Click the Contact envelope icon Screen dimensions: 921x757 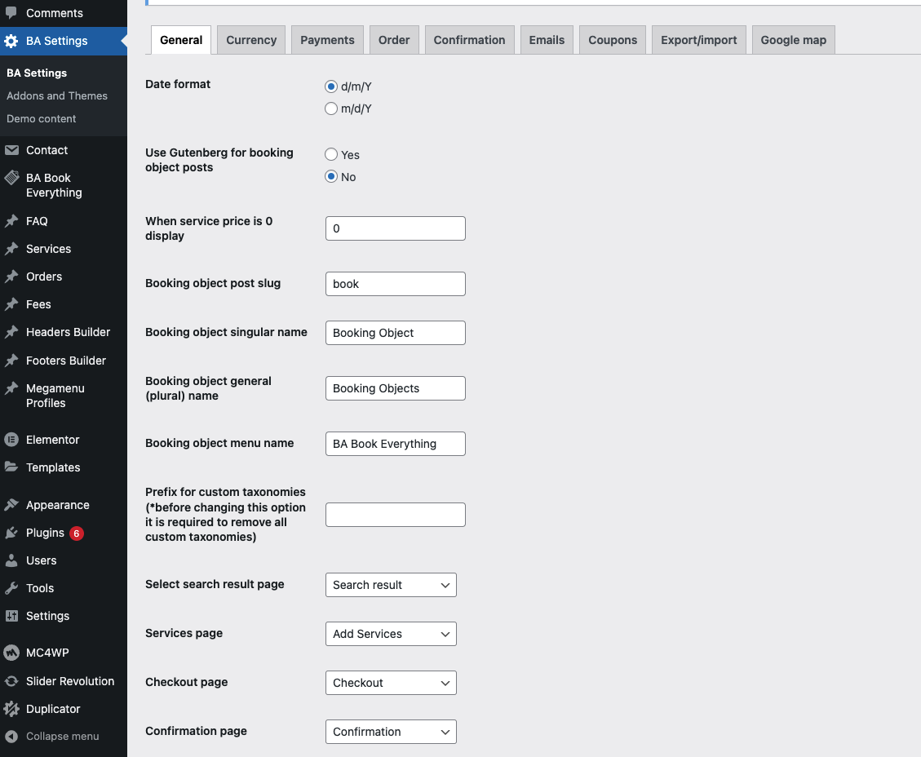pyautogui.click(x=11, y=150)
